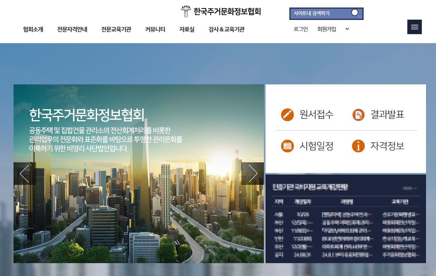Open the 강사 & 교육기관 menu
Image resolution: width=436 pixels, height=276 pixels.
[226, 30]
